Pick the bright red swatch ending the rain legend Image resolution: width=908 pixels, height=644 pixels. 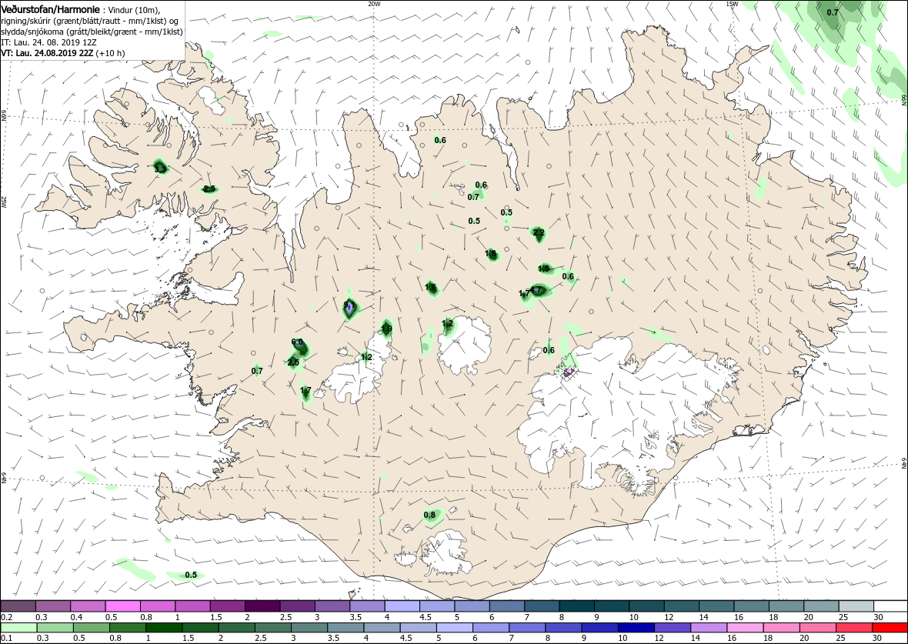pyautogui.click(x=889, y=628)
